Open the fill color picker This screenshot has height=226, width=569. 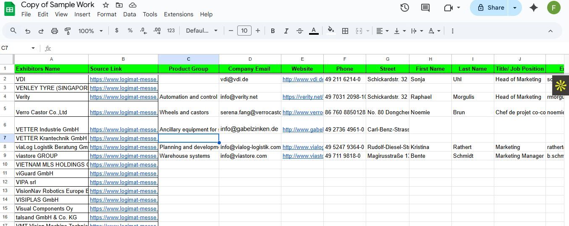(x=331, y=31)
